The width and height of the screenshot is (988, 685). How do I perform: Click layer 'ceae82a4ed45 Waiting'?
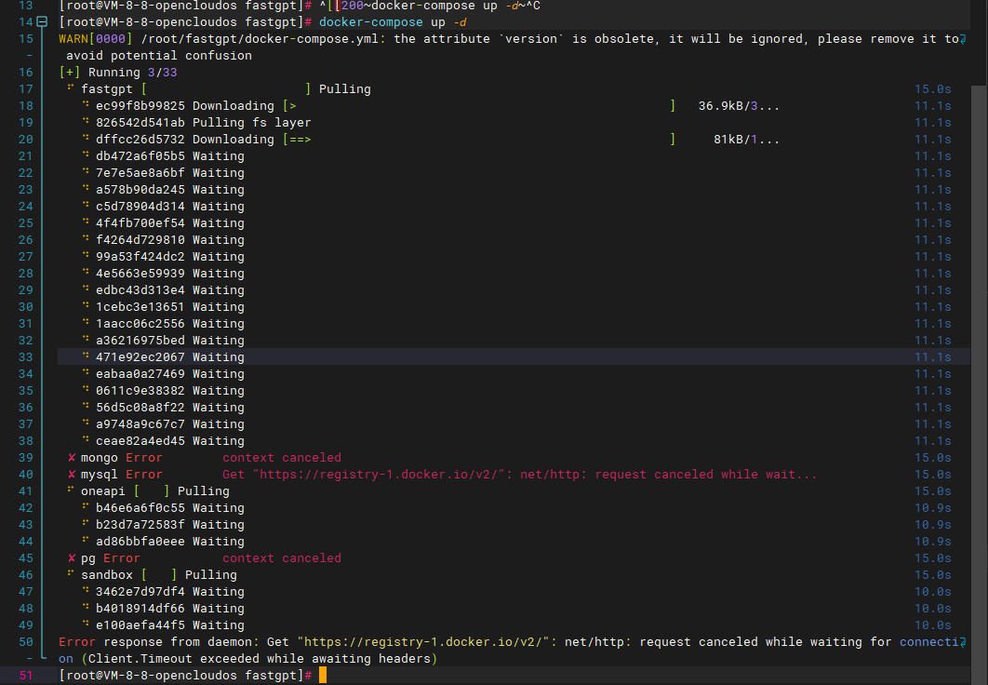pos(169,440)
